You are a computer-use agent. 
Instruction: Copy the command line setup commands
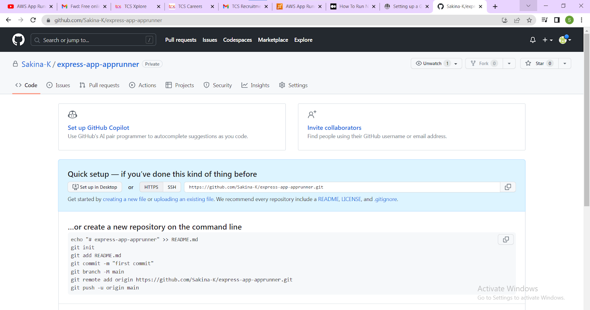(x=506, y=240)
